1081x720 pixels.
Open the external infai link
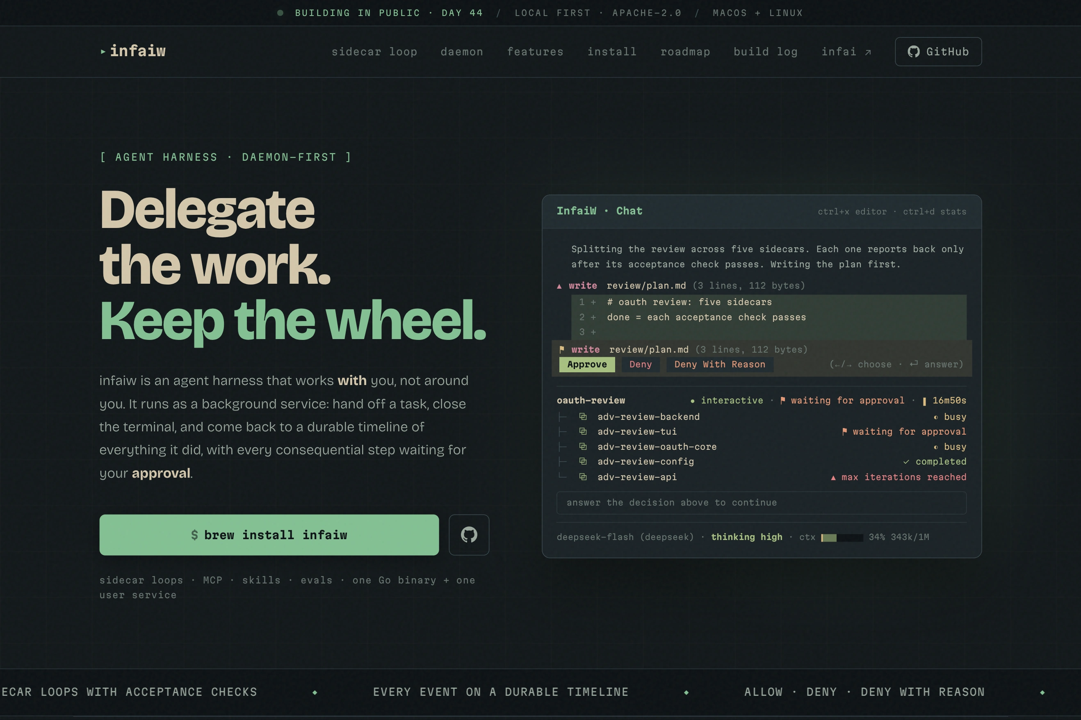846,52
